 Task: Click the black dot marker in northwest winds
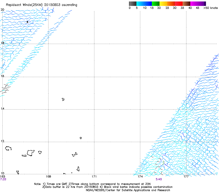point(27,22)
